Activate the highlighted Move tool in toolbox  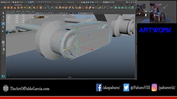(x=3, y=24)
